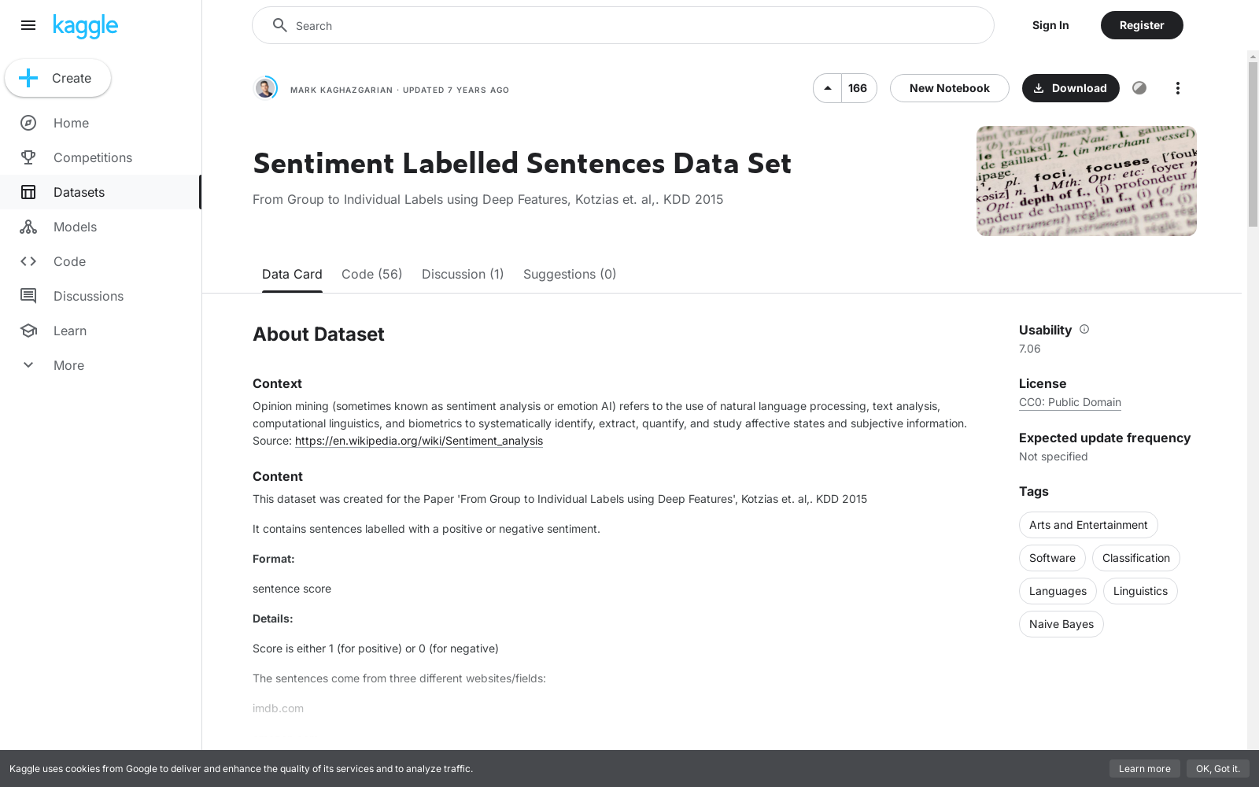
Task: Open the Wikipedia Sentiment_analysis link
Action: click(x=419, y=441)
